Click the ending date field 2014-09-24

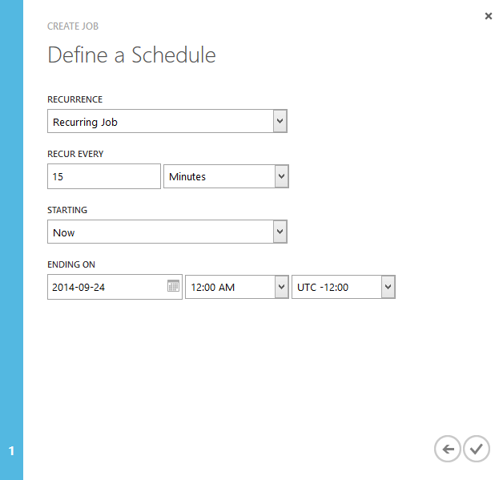click(107, 287)
